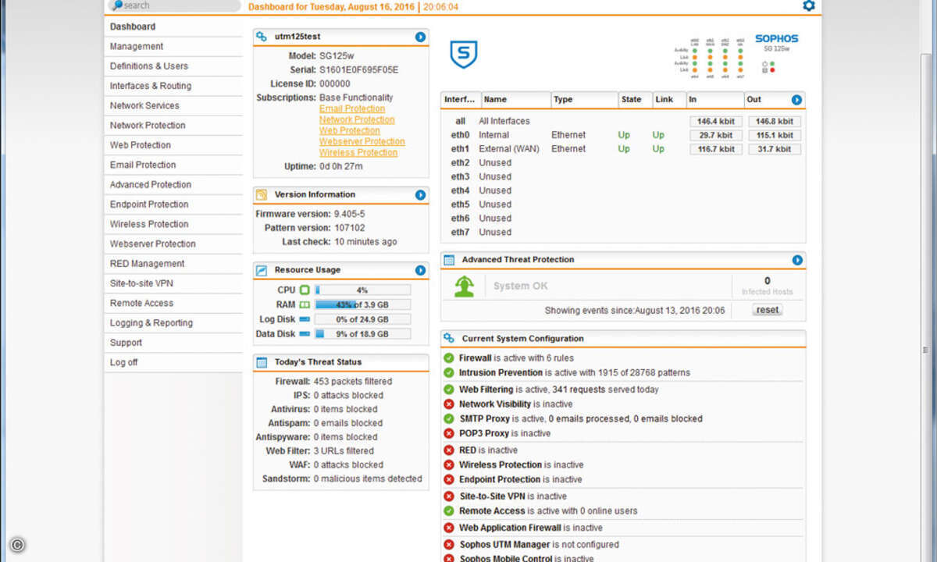Expand the Version Information arrow button
Screen dimensions: 937x562
pyautogui.click(x=420, y=195)
